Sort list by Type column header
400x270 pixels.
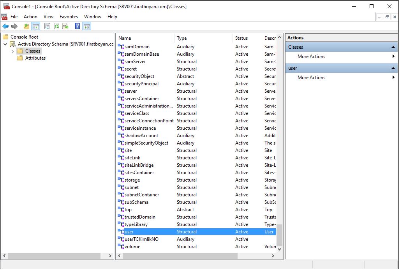click(203, 38)
